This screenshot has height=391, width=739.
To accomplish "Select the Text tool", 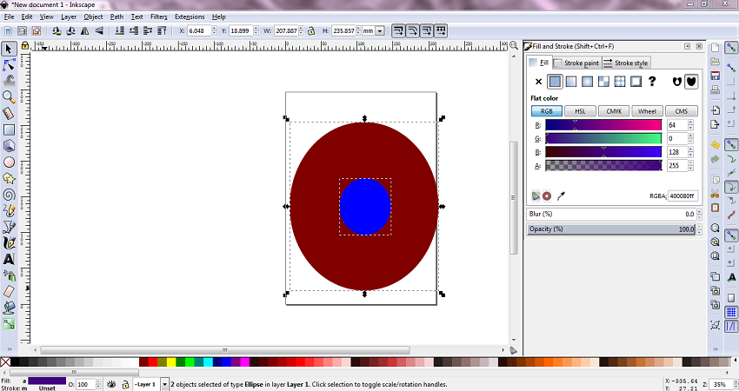I will click(9, 259).
